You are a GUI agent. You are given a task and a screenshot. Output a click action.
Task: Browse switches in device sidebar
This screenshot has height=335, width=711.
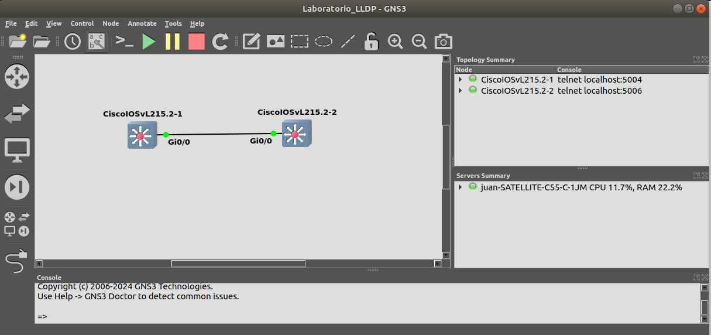coord(17,114)
